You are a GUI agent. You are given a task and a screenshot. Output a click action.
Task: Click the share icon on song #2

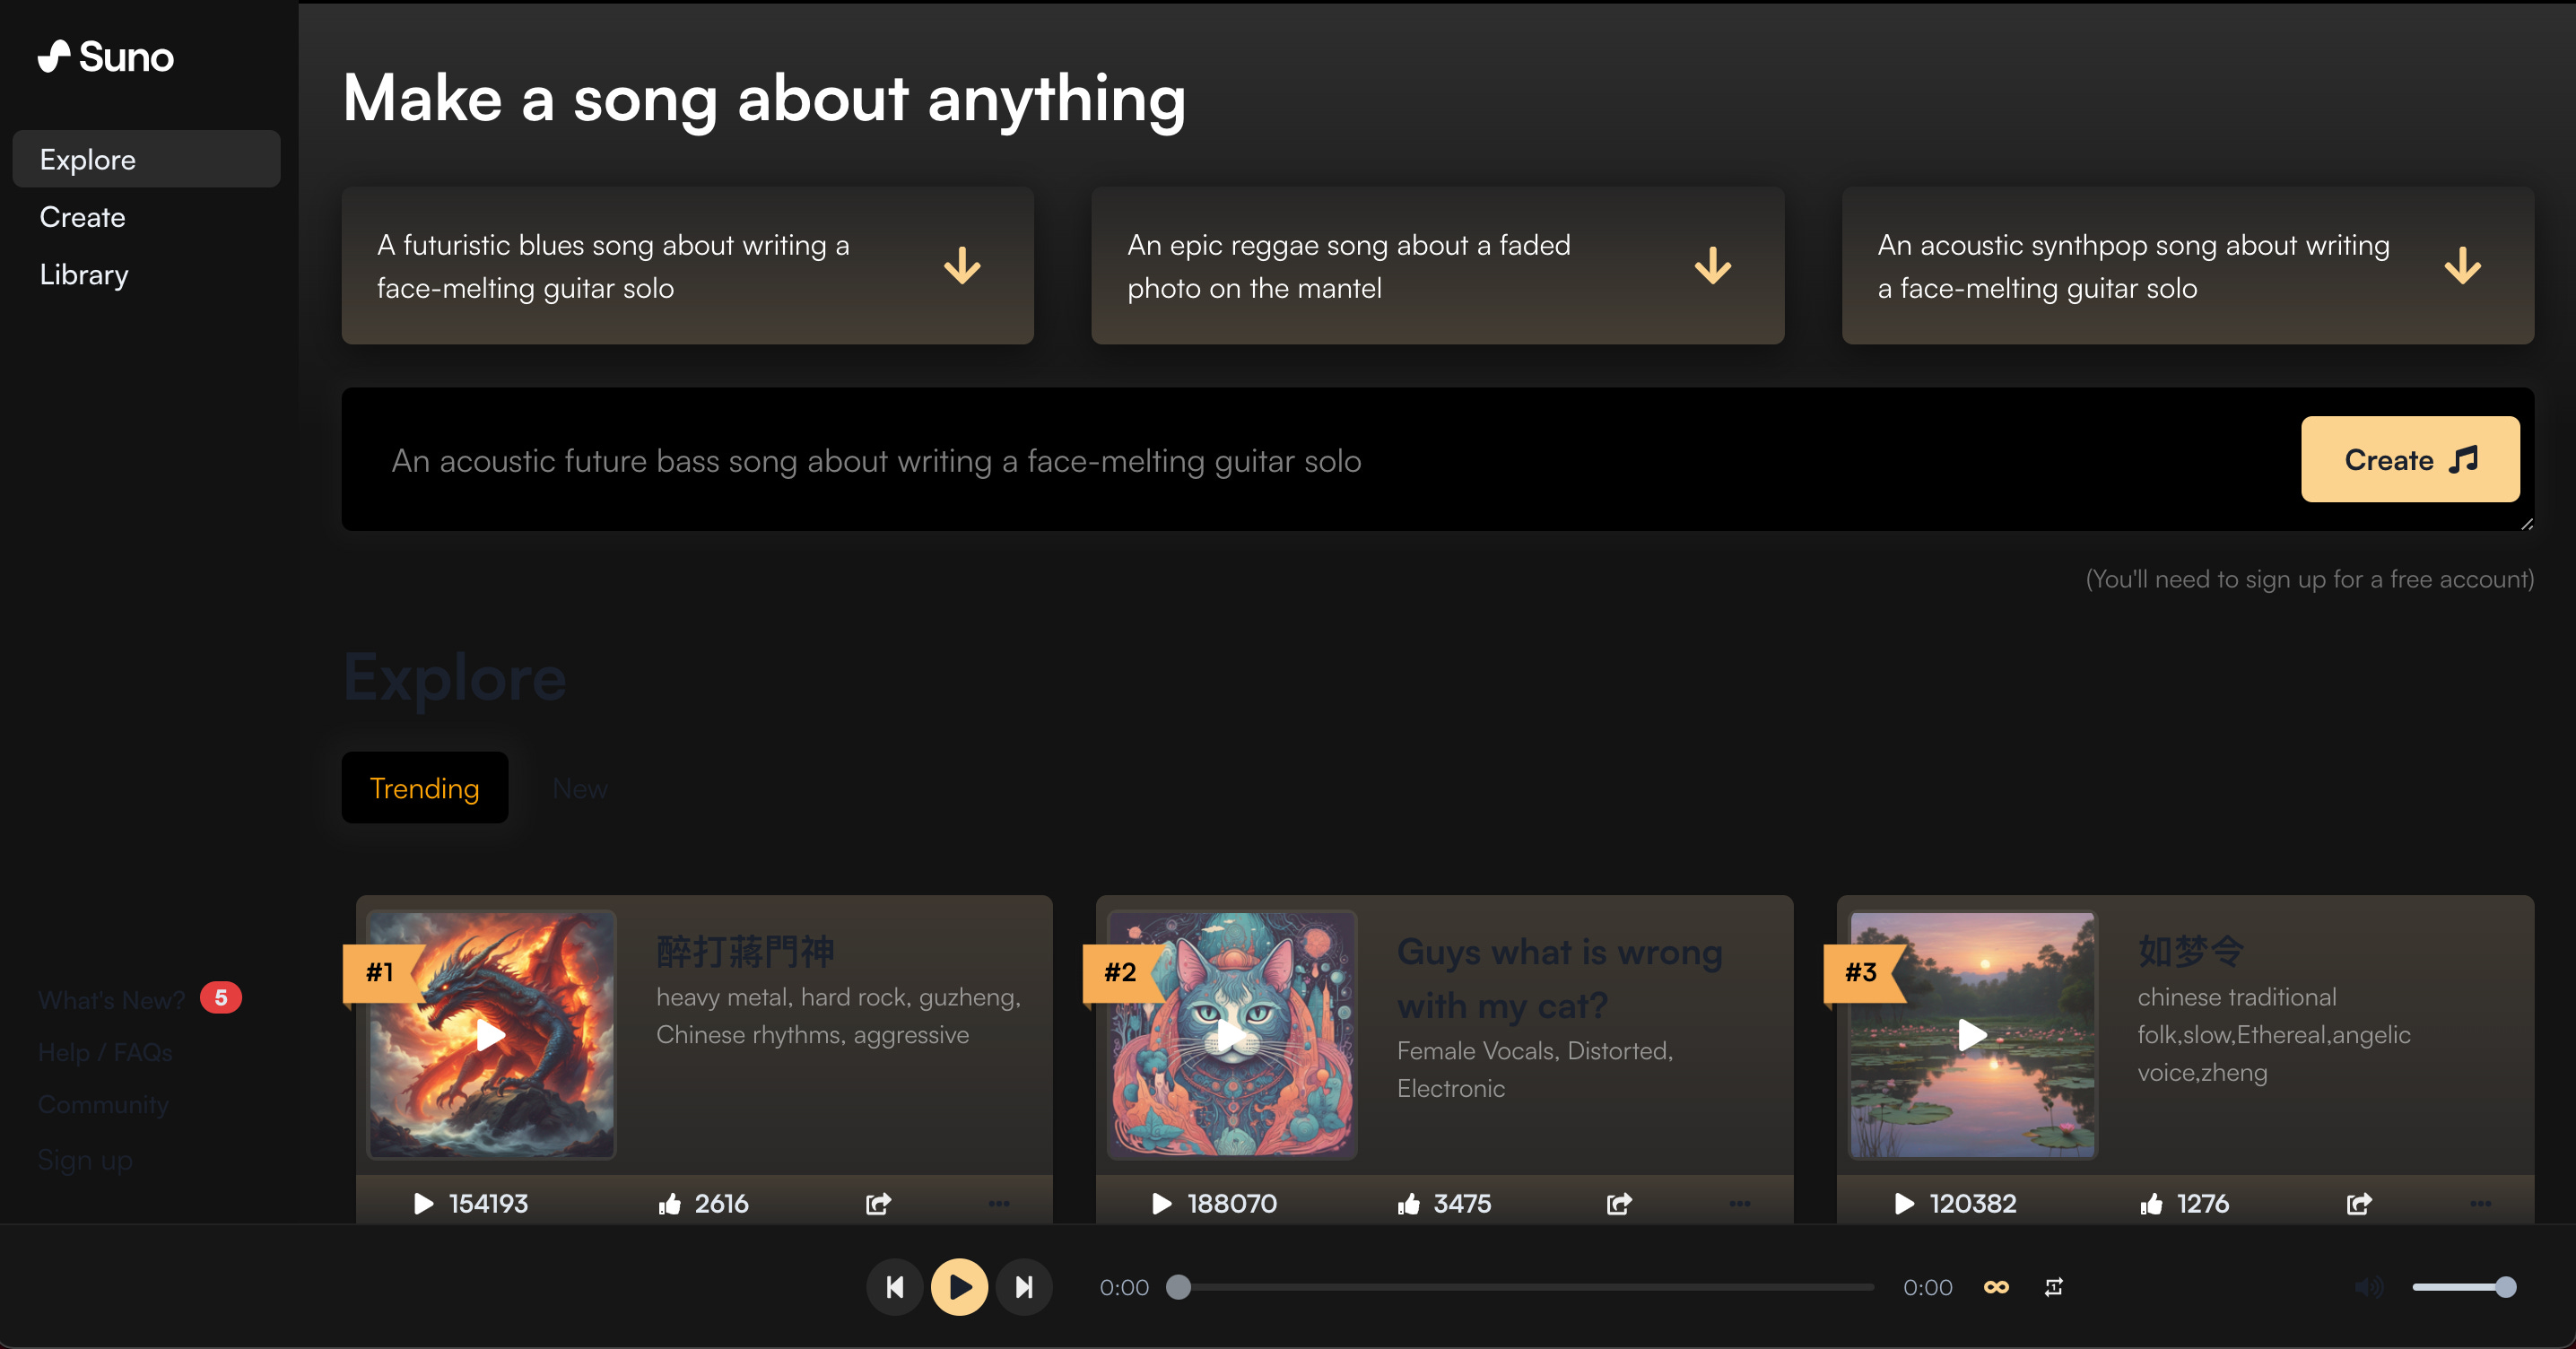tap(1619, 1203)
